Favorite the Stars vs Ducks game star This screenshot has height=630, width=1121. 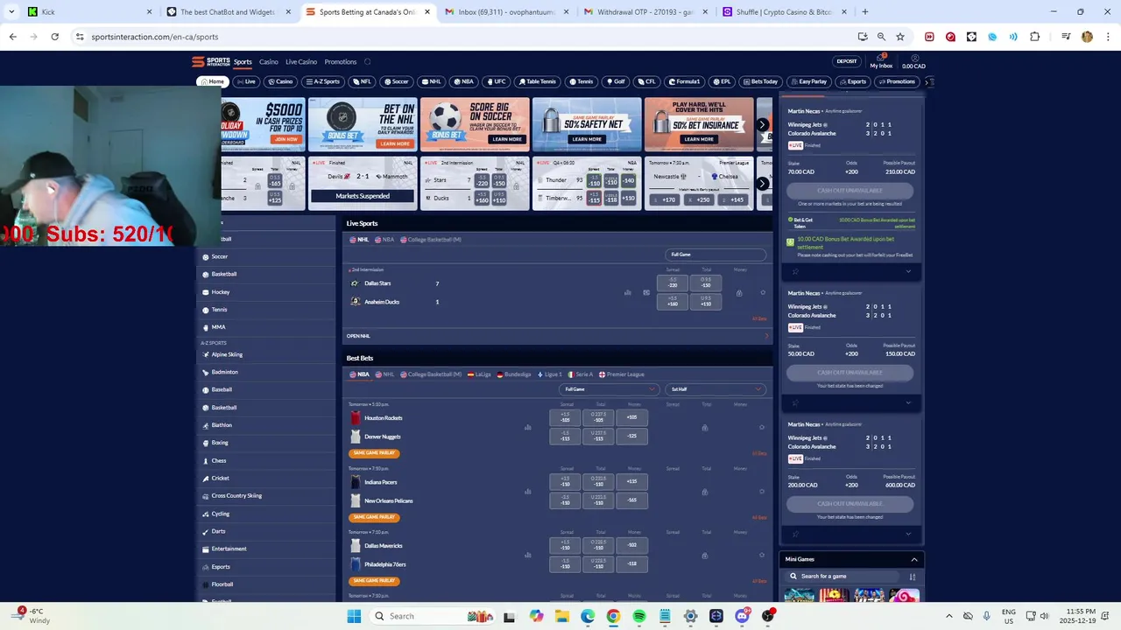(763, 292)
